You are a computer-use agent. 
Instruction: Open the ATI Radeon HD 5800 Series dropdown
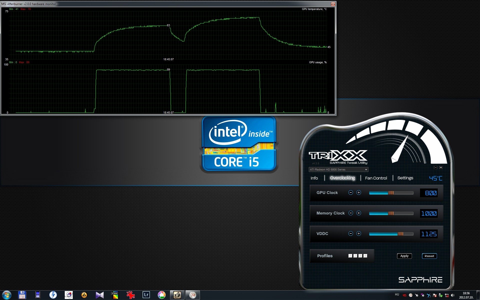tap(338, 169)
